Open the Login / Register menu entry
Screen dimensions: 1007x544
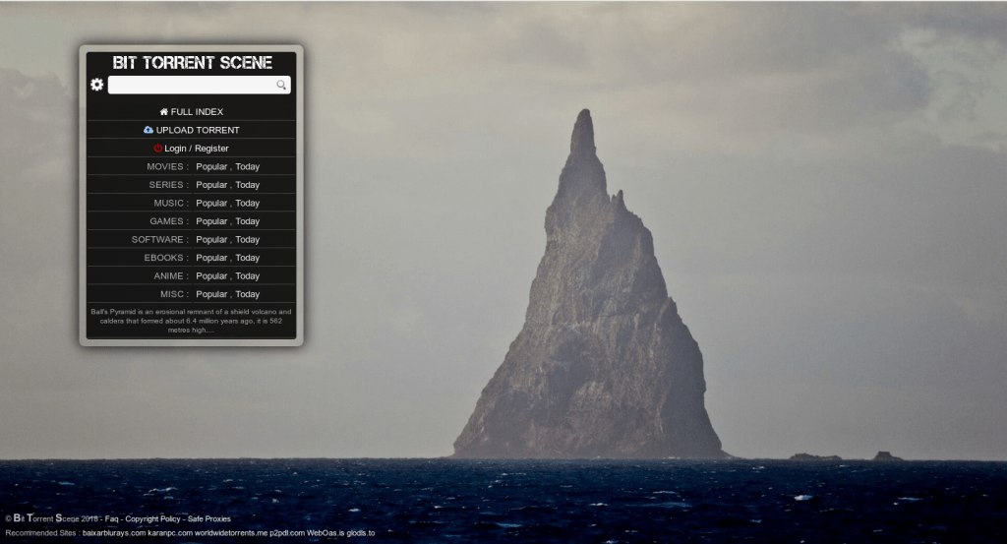tap(197, 149)
